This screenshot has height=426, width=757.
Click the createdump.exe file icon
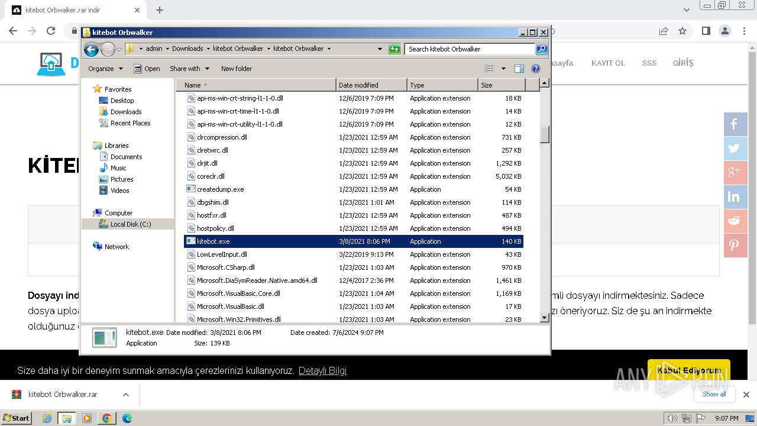point(190,189)
